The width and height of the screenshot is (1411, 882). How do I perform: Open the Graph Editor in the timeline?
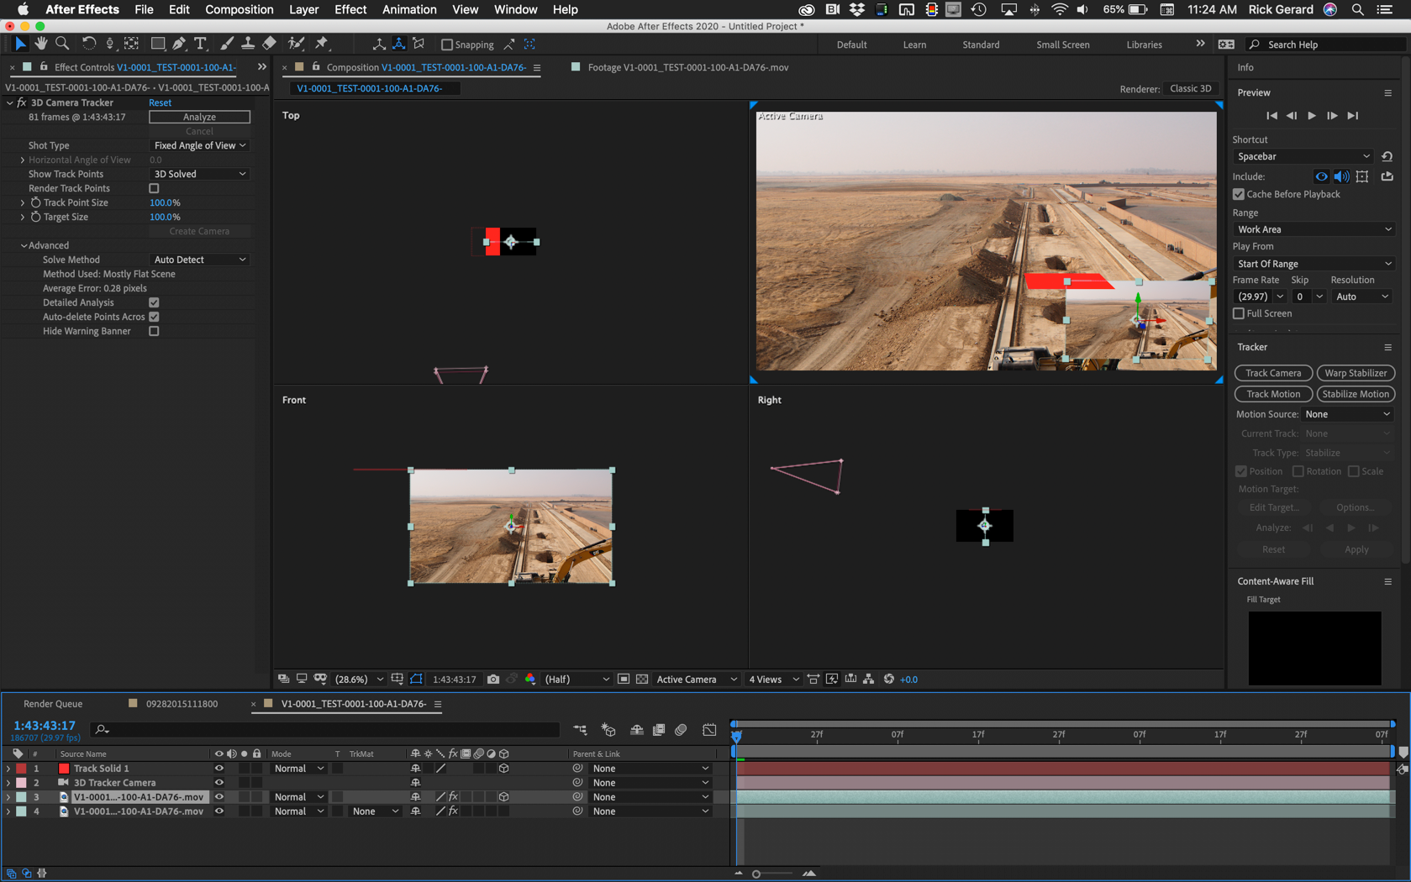click(710, 730)
